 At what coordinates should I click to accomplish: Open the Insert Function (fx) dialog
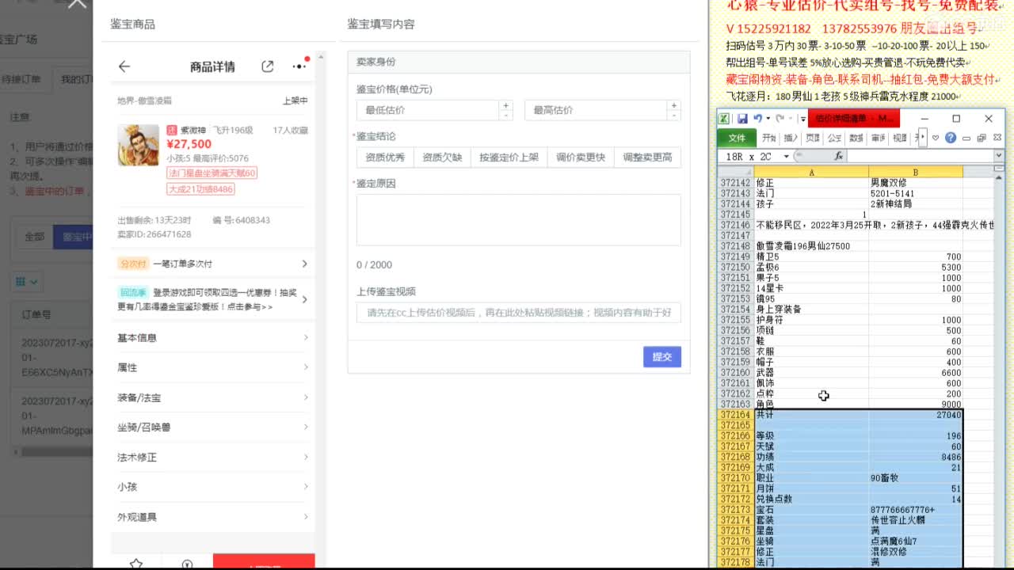(x=838, y=154)
